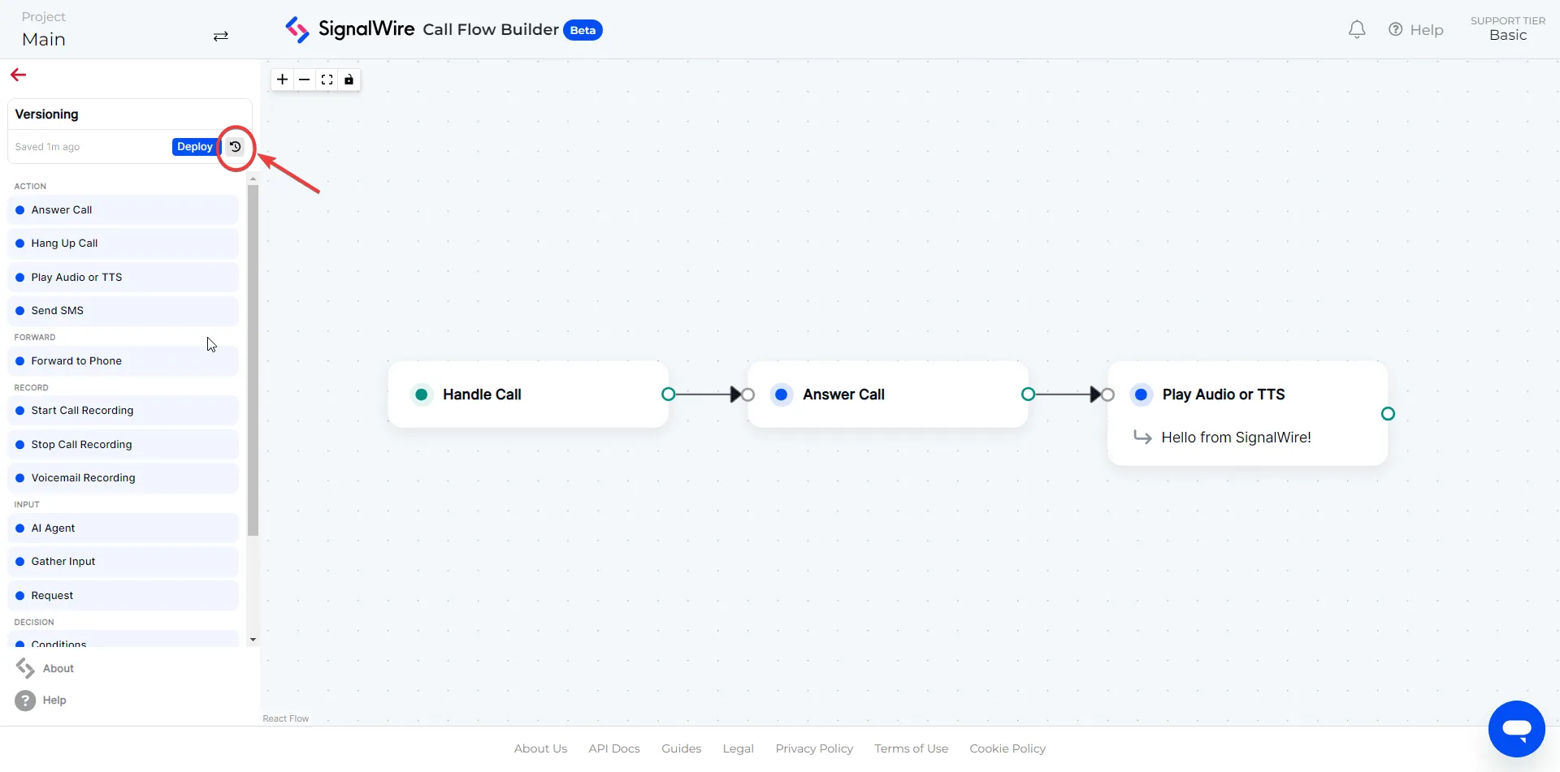Image resolution: width=1560 pixels, height=772 pixels.
Task: Select Help in the sidebar footer
Action: 54,700
